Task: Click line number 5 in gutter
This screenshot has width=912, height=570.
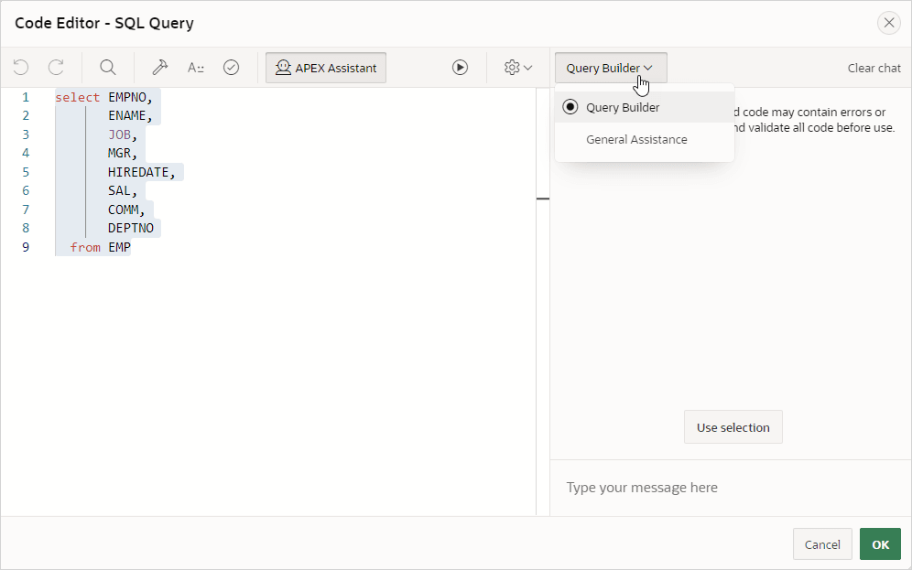Action: pos(26,172)
